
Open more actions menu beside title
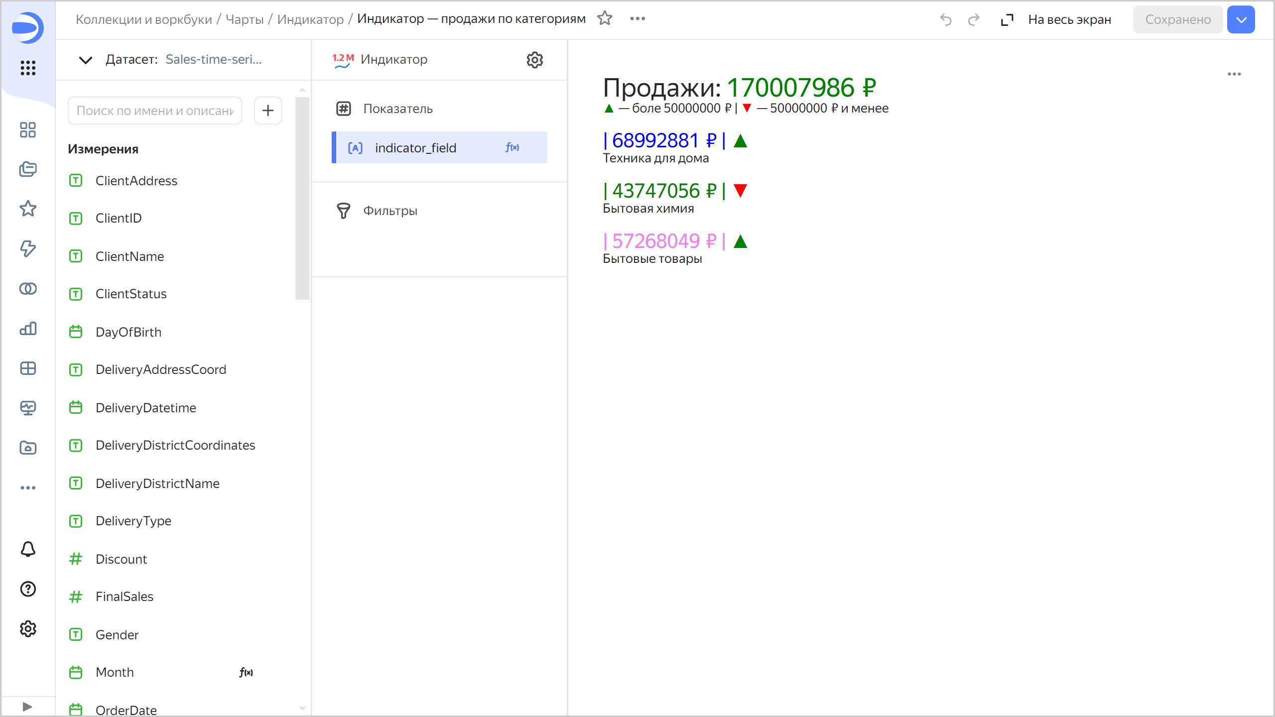[x=637, y=19]
